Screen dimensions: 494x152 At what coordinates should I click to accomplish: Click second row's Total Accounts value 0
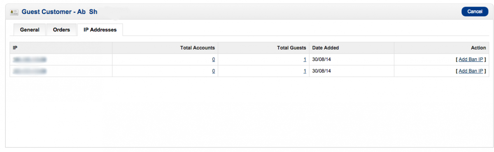(x=213, y=71)
